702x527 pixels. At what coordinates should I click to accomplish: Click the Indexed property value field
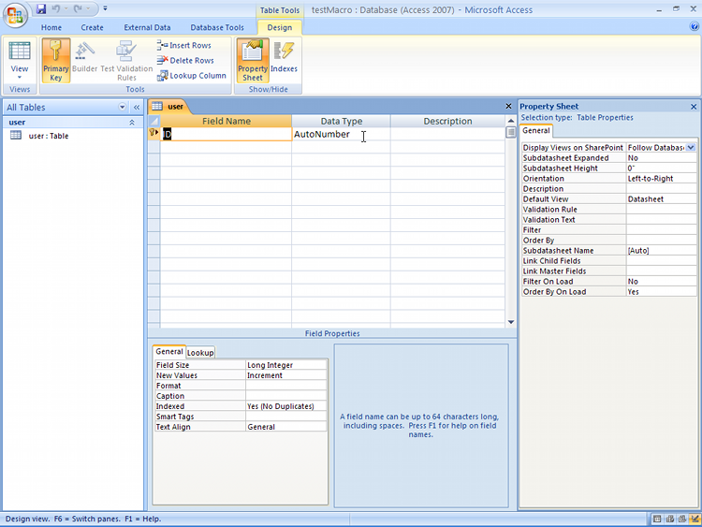tap(286, 406)
